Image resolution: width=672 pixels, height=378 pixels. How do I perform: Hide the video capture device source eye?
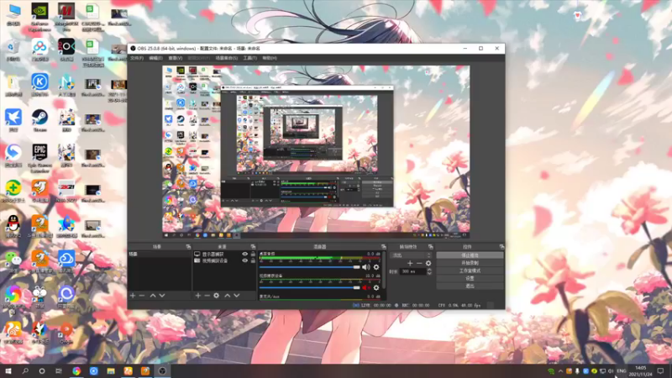(x=244, y=260)
